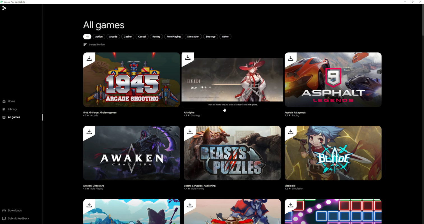Open the Downloads page
Image resolution: width=424 pixels, height=224 pixels.
[15, 211]
